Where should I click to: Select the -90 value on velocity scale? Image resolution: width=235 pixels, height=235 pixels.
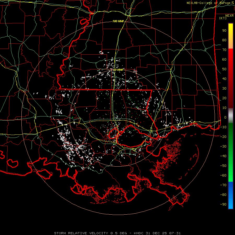tap(223, 204)
